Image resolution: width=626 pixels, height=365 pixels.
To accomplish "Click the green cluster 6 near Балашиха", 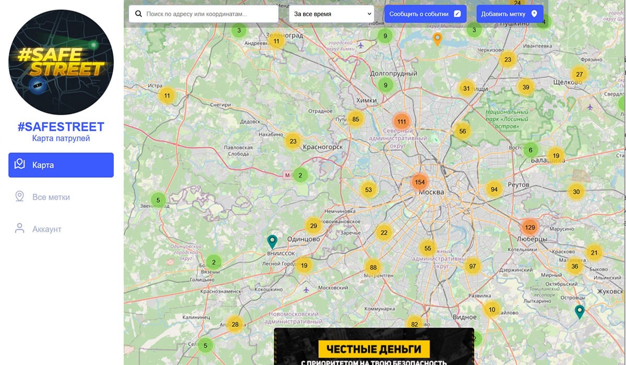I will point(531,151).
